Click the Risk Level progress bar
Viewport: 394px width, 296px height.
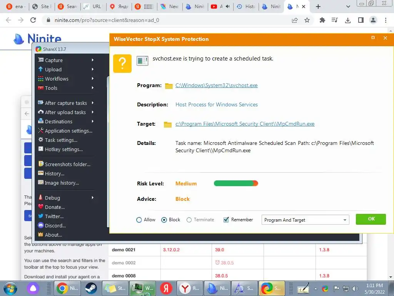pyautogui.click(x=236, y=183)
